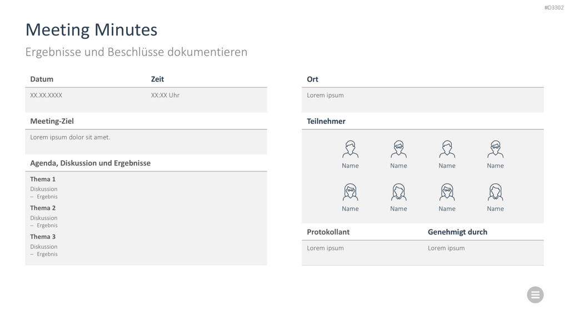Click 'Lorem ipsum' under Genehmigt durch
The image size is (569, 320).
click(446, 248)
